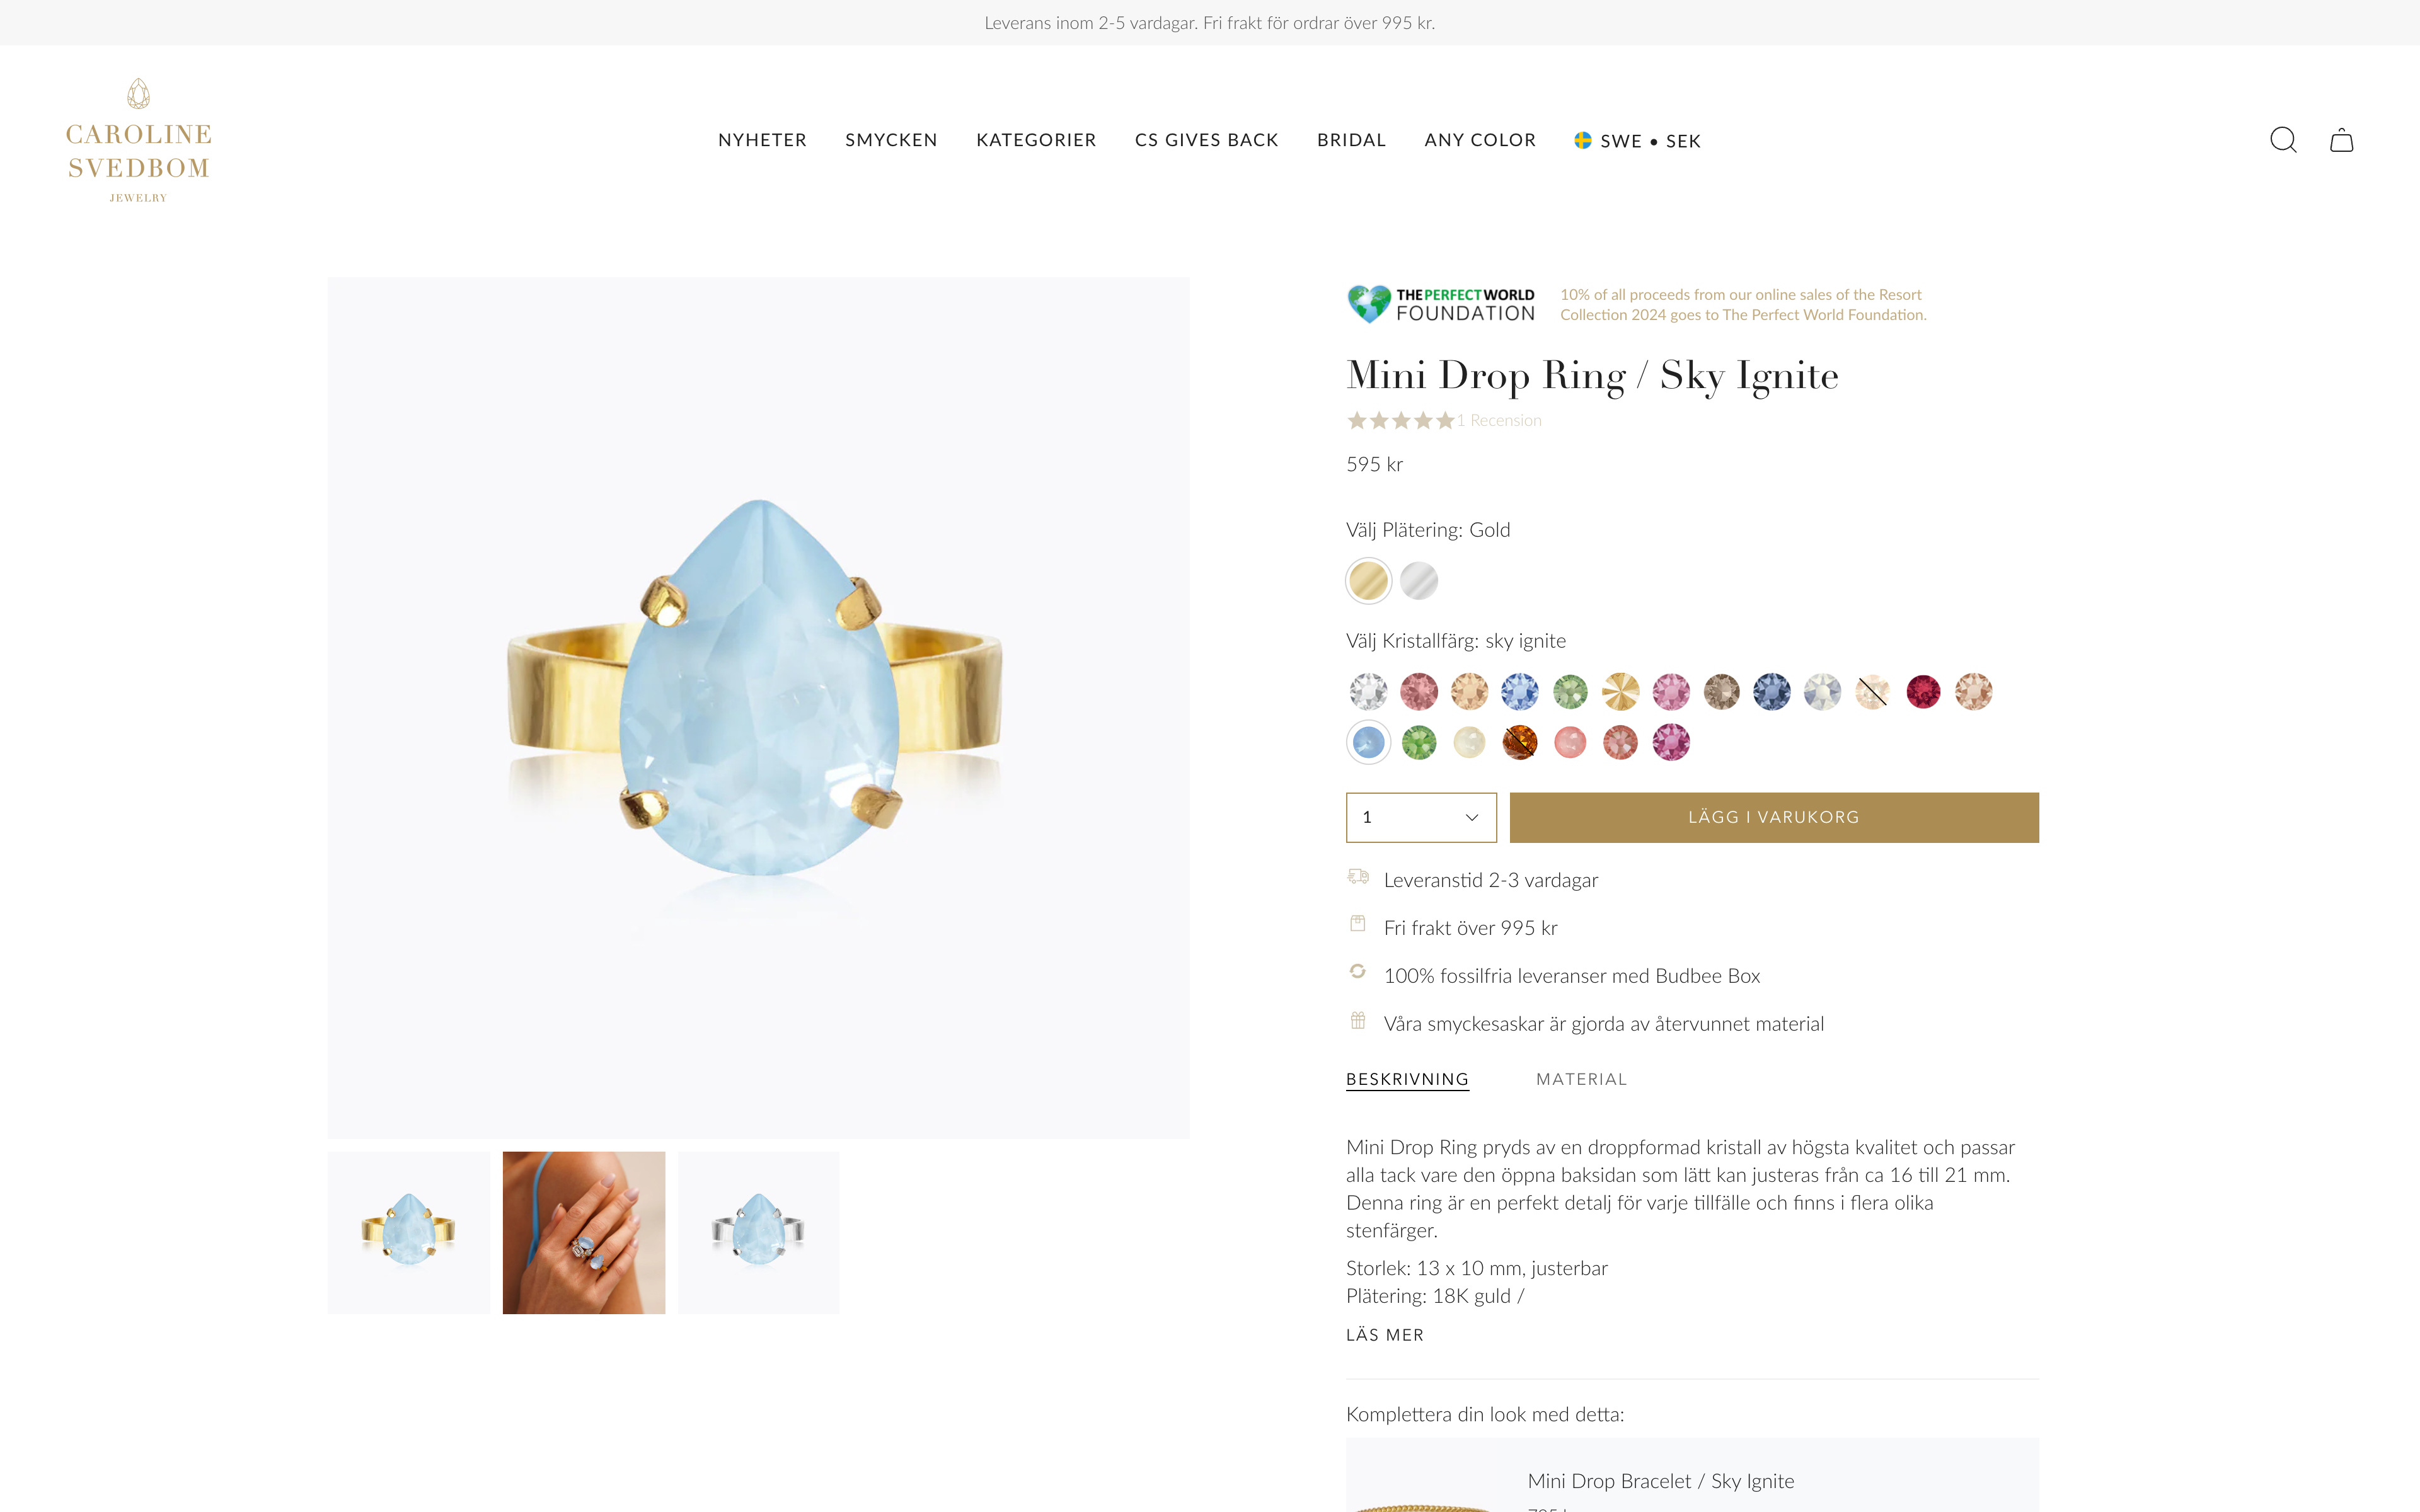The height and width of the screenshot is (1512, 2420).
Task: Open the search icon in header
Action: [x=2283, y=140]
